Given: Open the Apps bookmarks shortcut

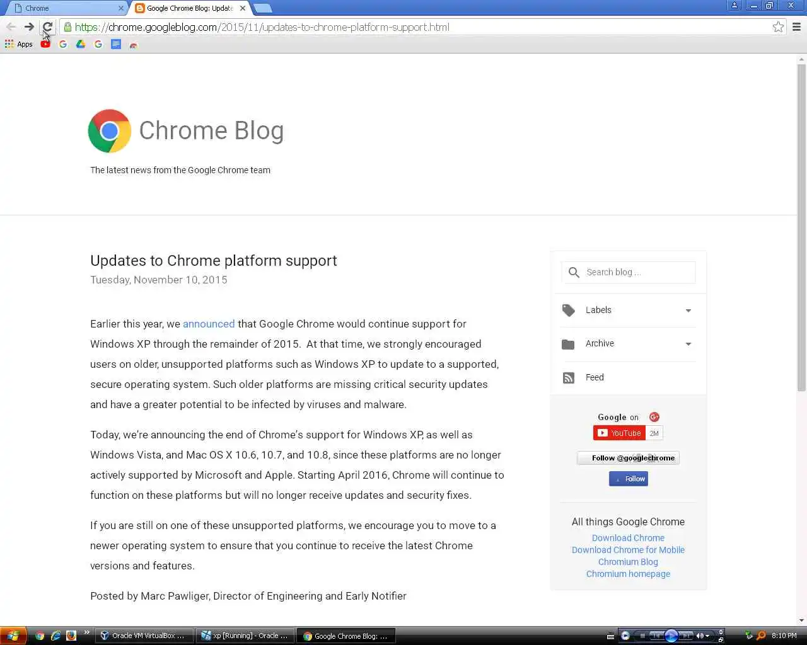Looking at the screenshot, I should pyautogui.click(x=19, y=44).
